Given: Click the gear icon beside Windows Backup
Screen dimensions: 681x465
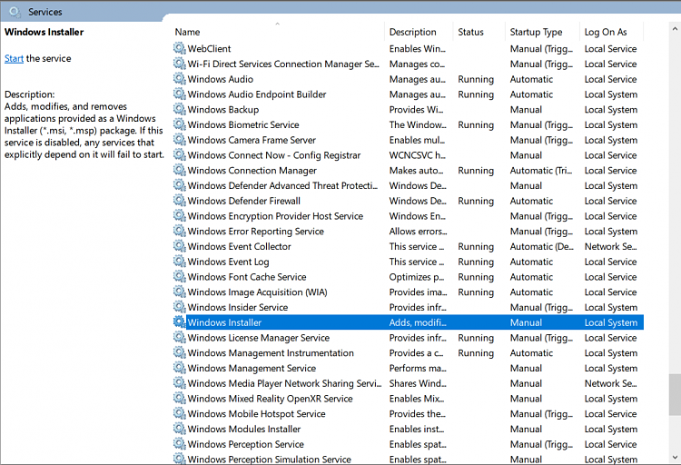Looking at the screenshot, I should point(180,109).
